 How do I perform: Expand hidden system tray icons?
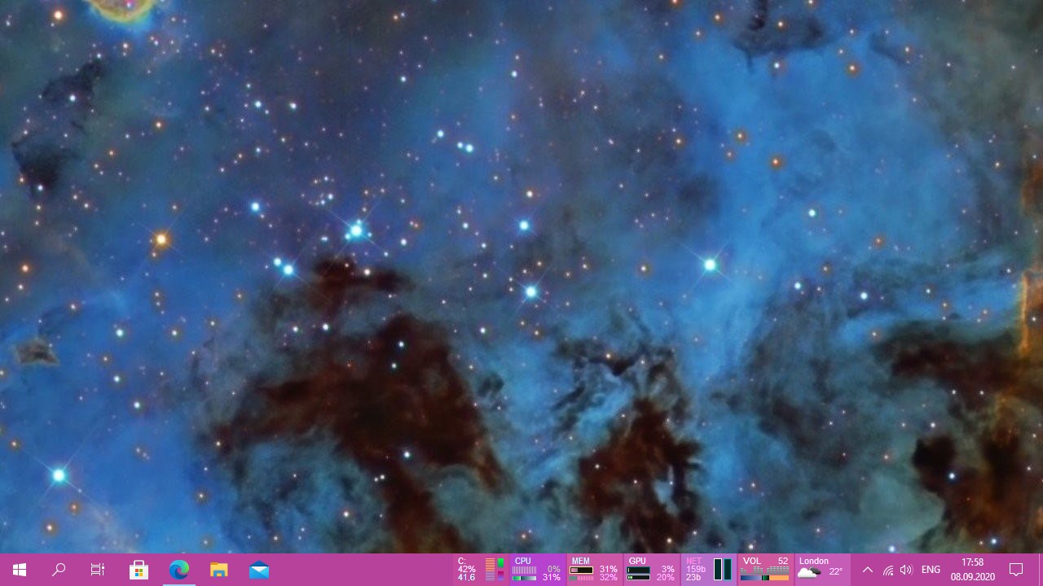click(x=868, y=570)
